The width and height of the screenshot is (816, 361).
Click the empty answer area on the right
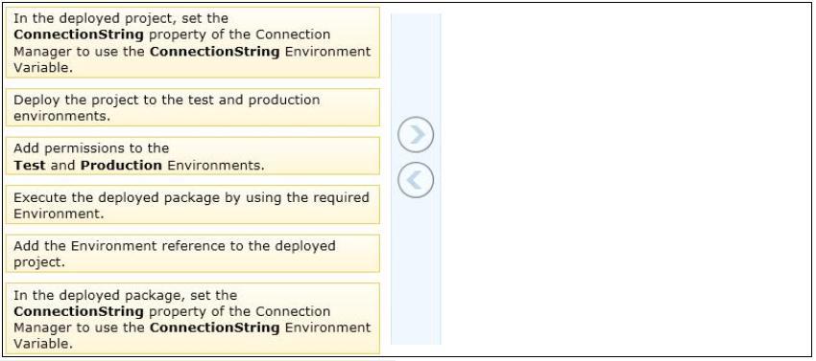point(625,179)
